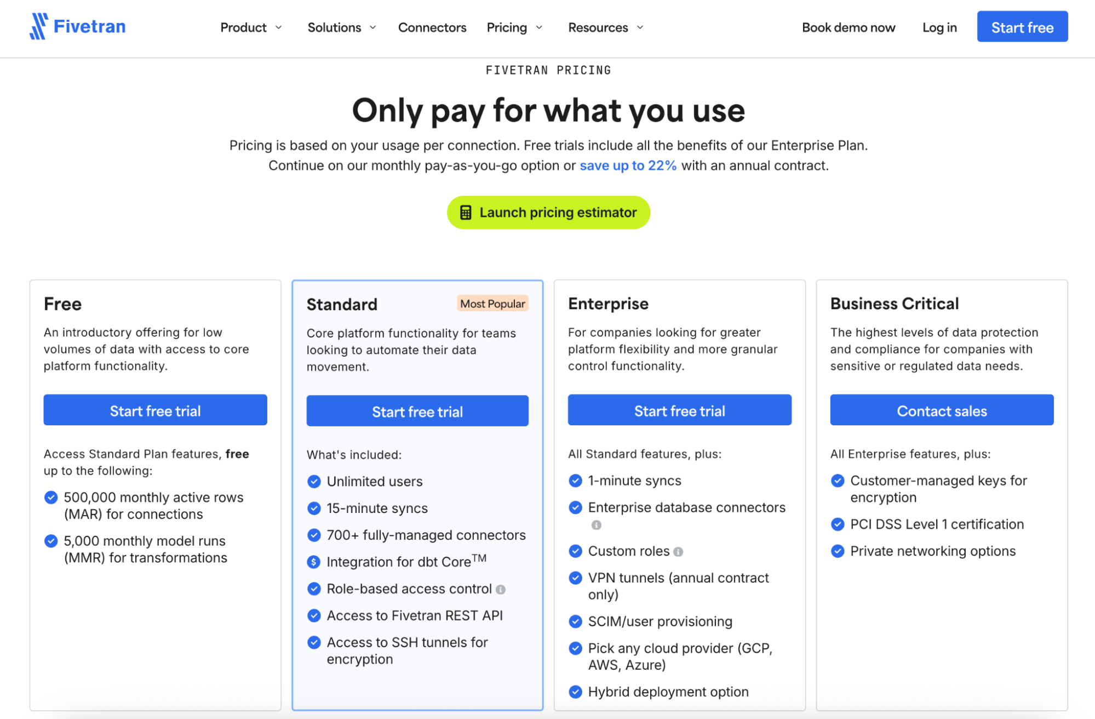This screenshot has height=719, width=1095.
Task: Click 'All Enterprise features, plus:' text
Action: tap(910, 454)
